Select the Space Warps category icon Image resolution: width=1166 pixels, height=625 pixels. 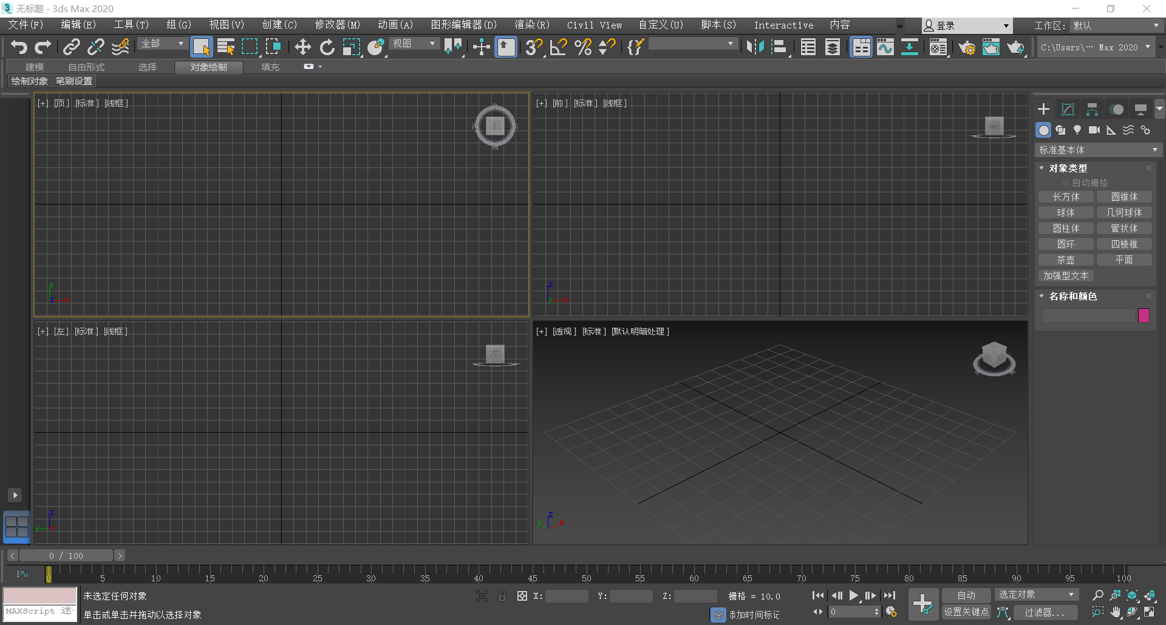coord(1128,130)
